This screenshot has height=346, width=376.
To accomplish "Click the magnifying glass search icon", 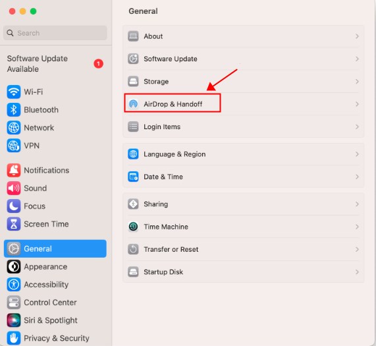I will (10, 33).
